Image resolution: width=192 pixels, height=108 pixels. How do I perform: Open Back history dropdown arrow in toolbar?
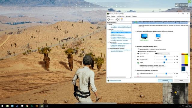click(x=115, y=19)
